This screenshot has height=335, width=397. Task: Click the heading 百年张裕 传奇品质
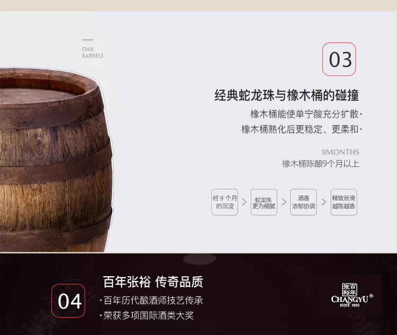coord(153,282)
